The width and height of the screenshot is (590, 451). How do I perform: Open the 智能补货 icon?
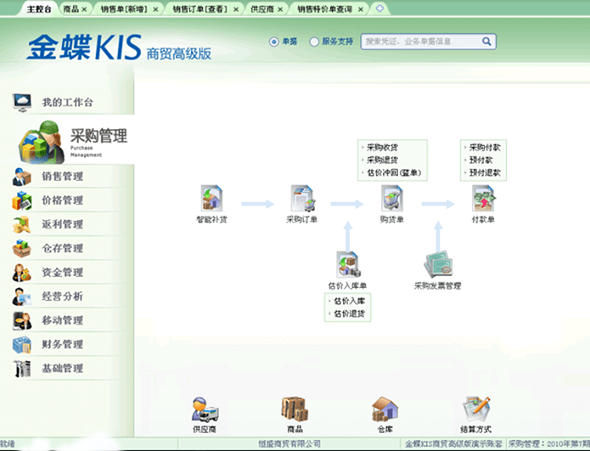(211, 198)
